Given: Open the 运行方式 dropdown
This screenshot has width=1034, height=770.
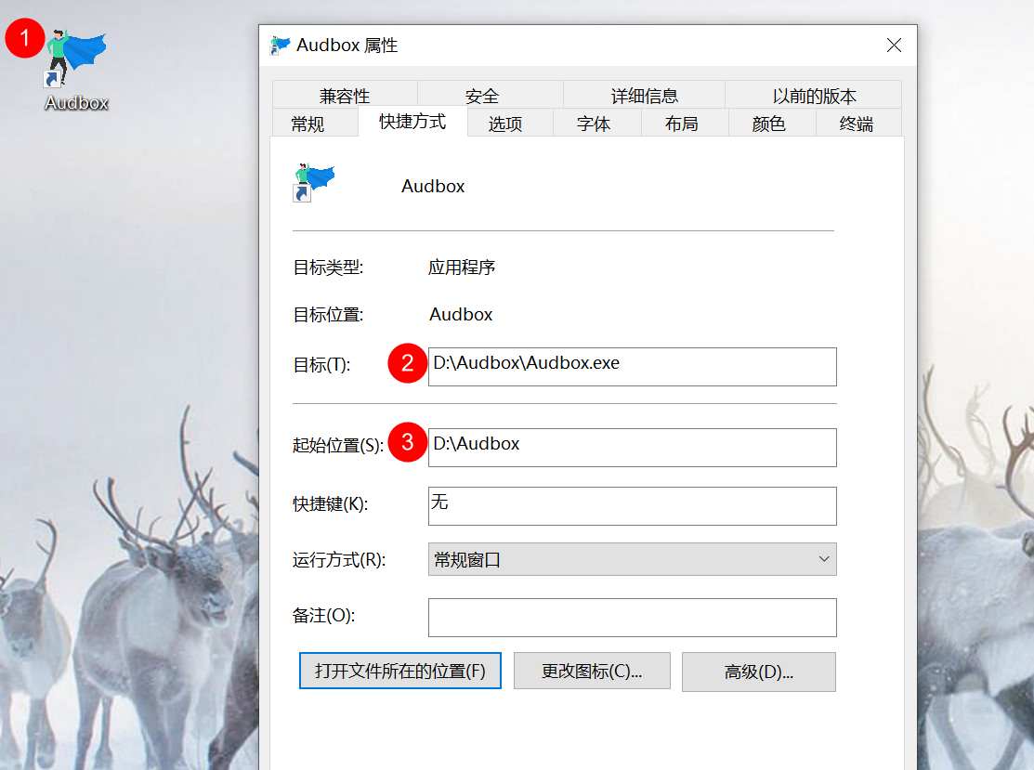Looking at the screenshot, I should [632, 559].
